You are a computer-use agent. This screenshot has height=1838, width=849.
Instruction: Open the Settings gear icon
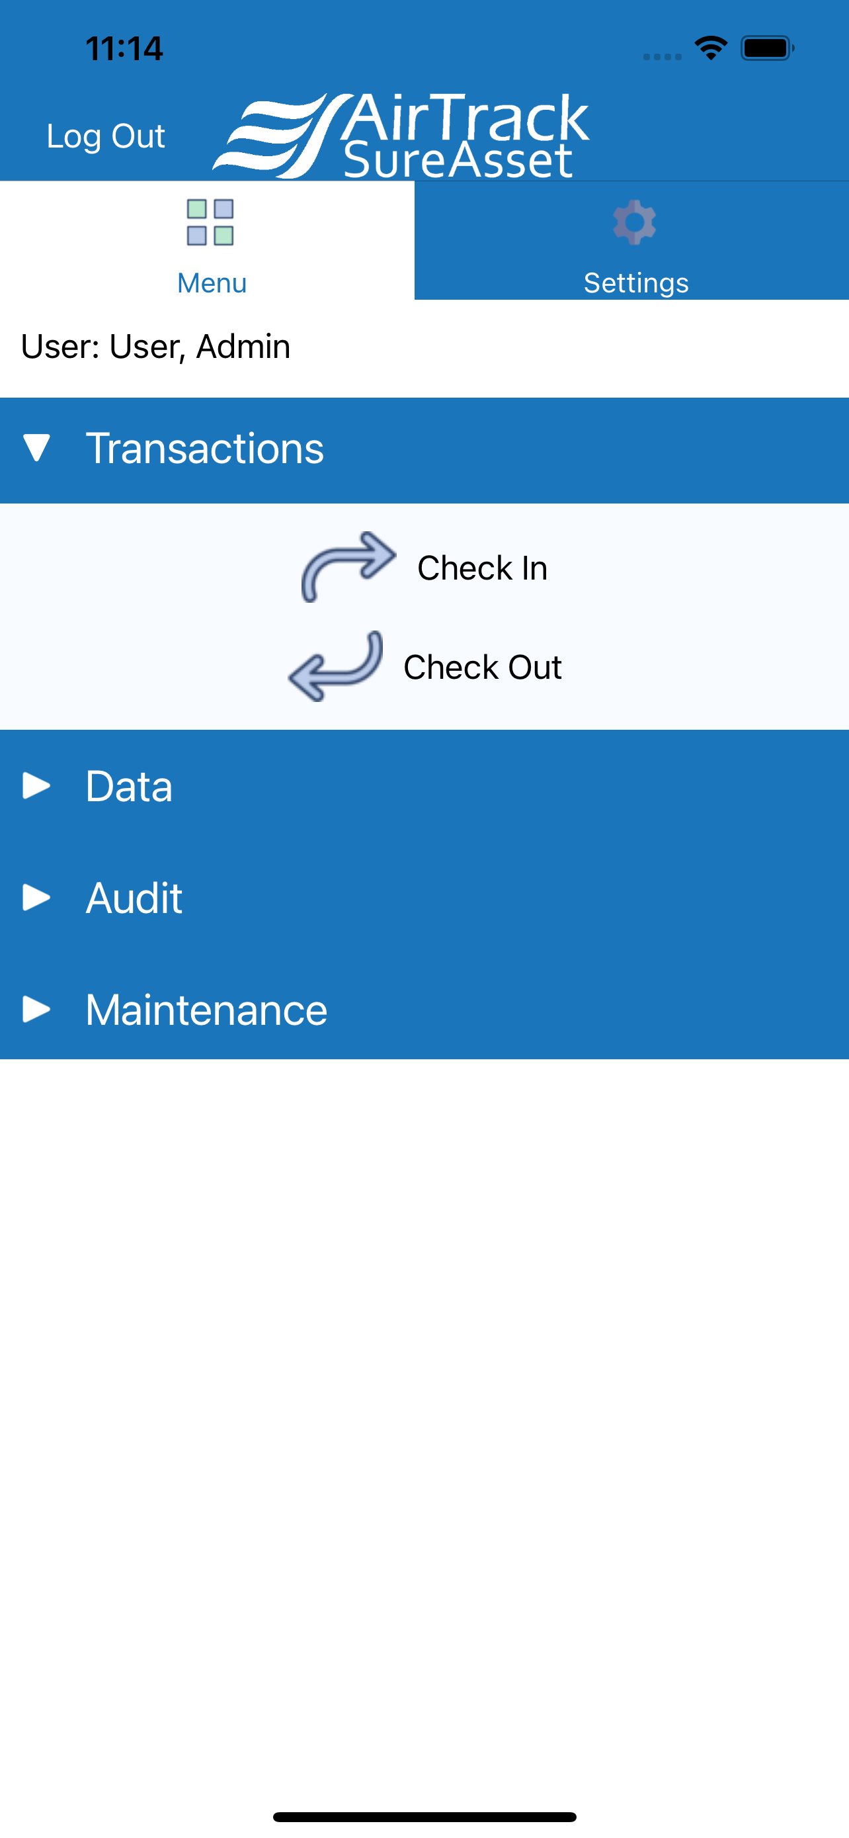pos(634,222)
